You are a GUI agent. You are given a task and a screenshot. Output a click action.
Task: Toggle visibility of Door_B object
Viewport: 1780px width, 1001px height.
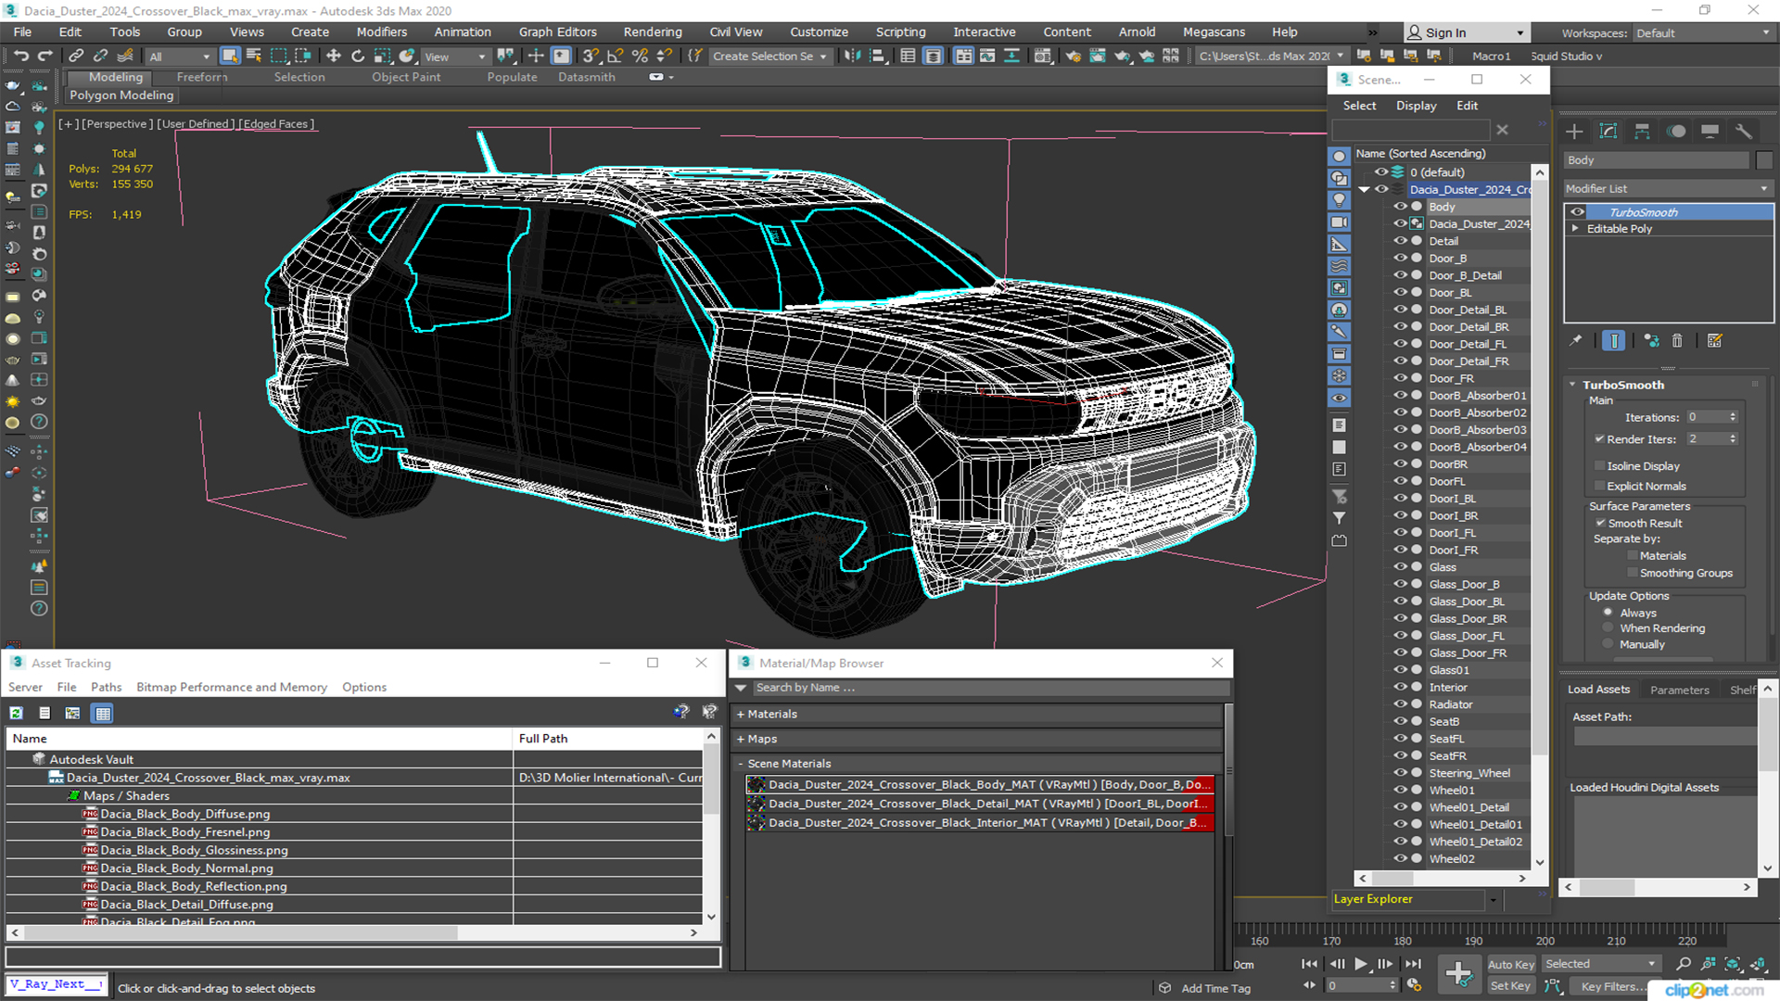(x=1401, y=258)
